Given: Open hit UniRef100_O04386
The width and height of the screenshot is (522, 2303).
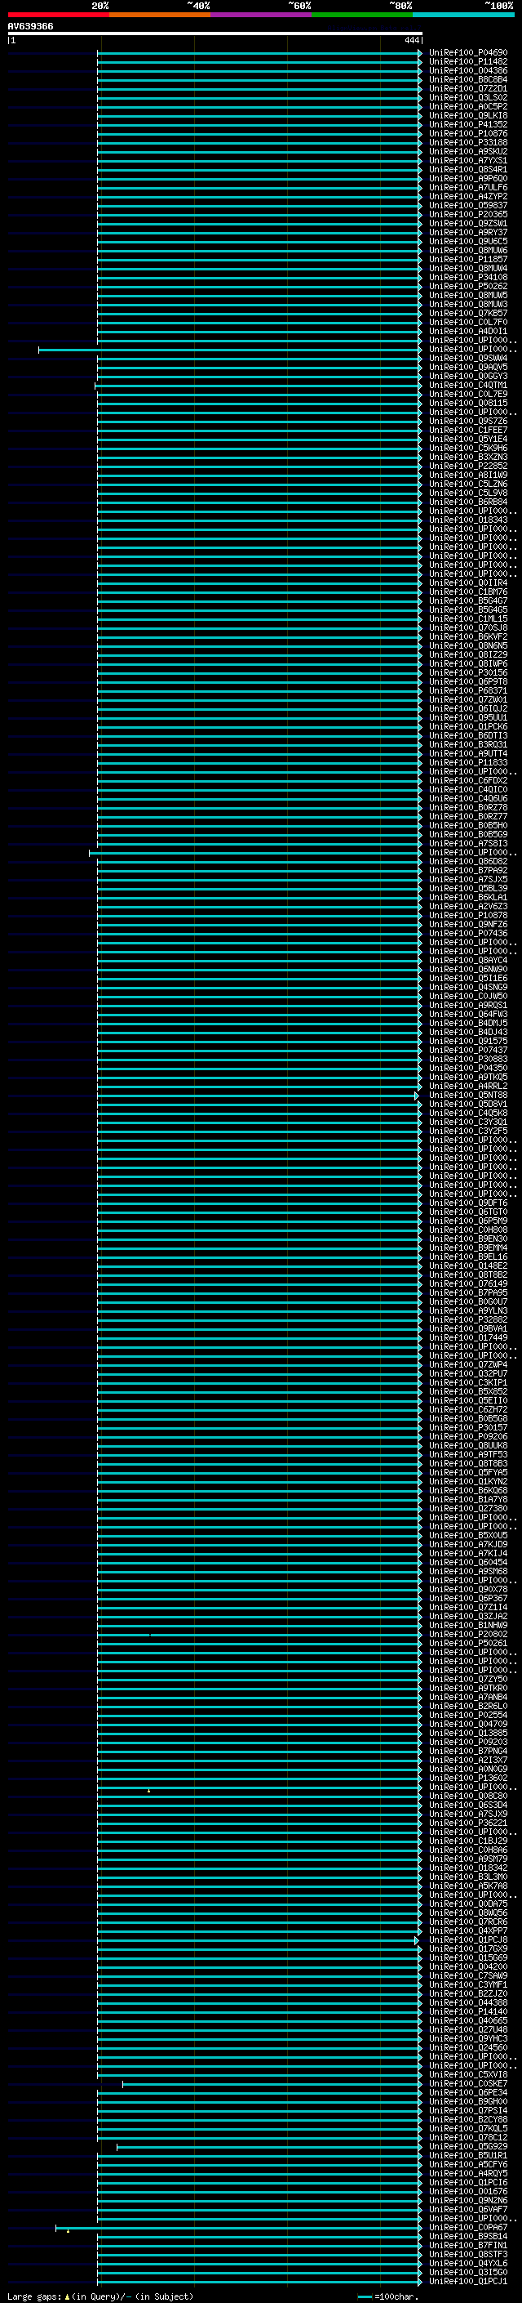Looking at the screenshot, I should coord(467,70).
